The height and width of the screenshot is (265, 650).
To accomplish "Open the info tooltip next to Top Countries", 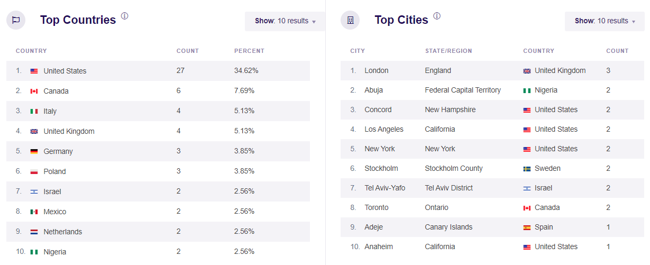I will click(x=125, y=16).
